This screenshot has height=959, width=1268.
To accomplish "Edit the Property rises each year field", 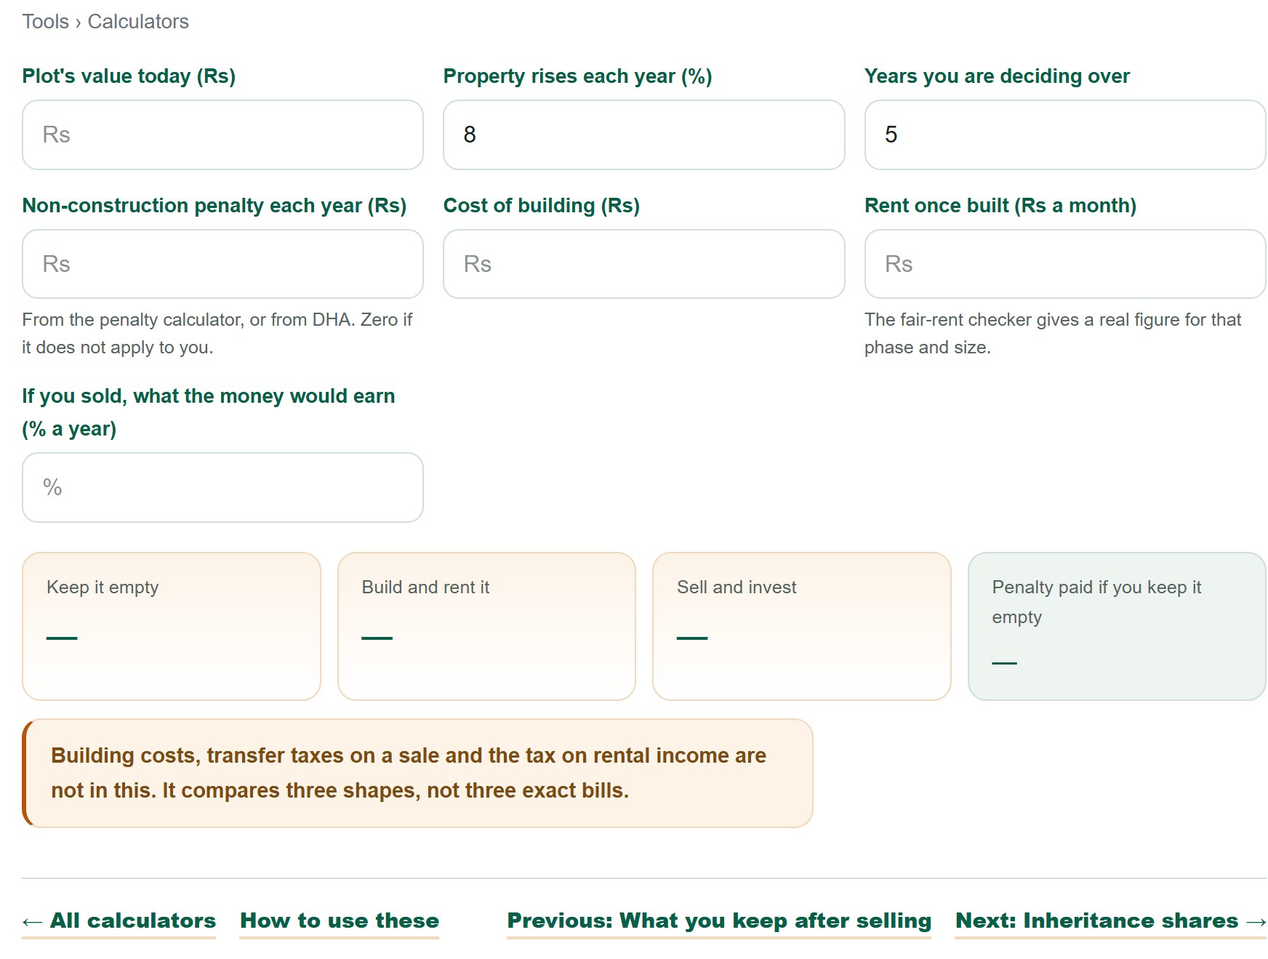I will click(x=643, y=135).
